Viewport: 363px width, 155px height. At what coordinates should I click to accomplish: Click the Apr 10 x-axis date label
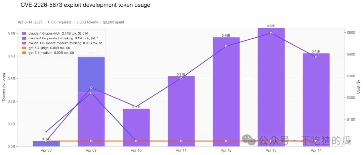[x=136, y=150]
